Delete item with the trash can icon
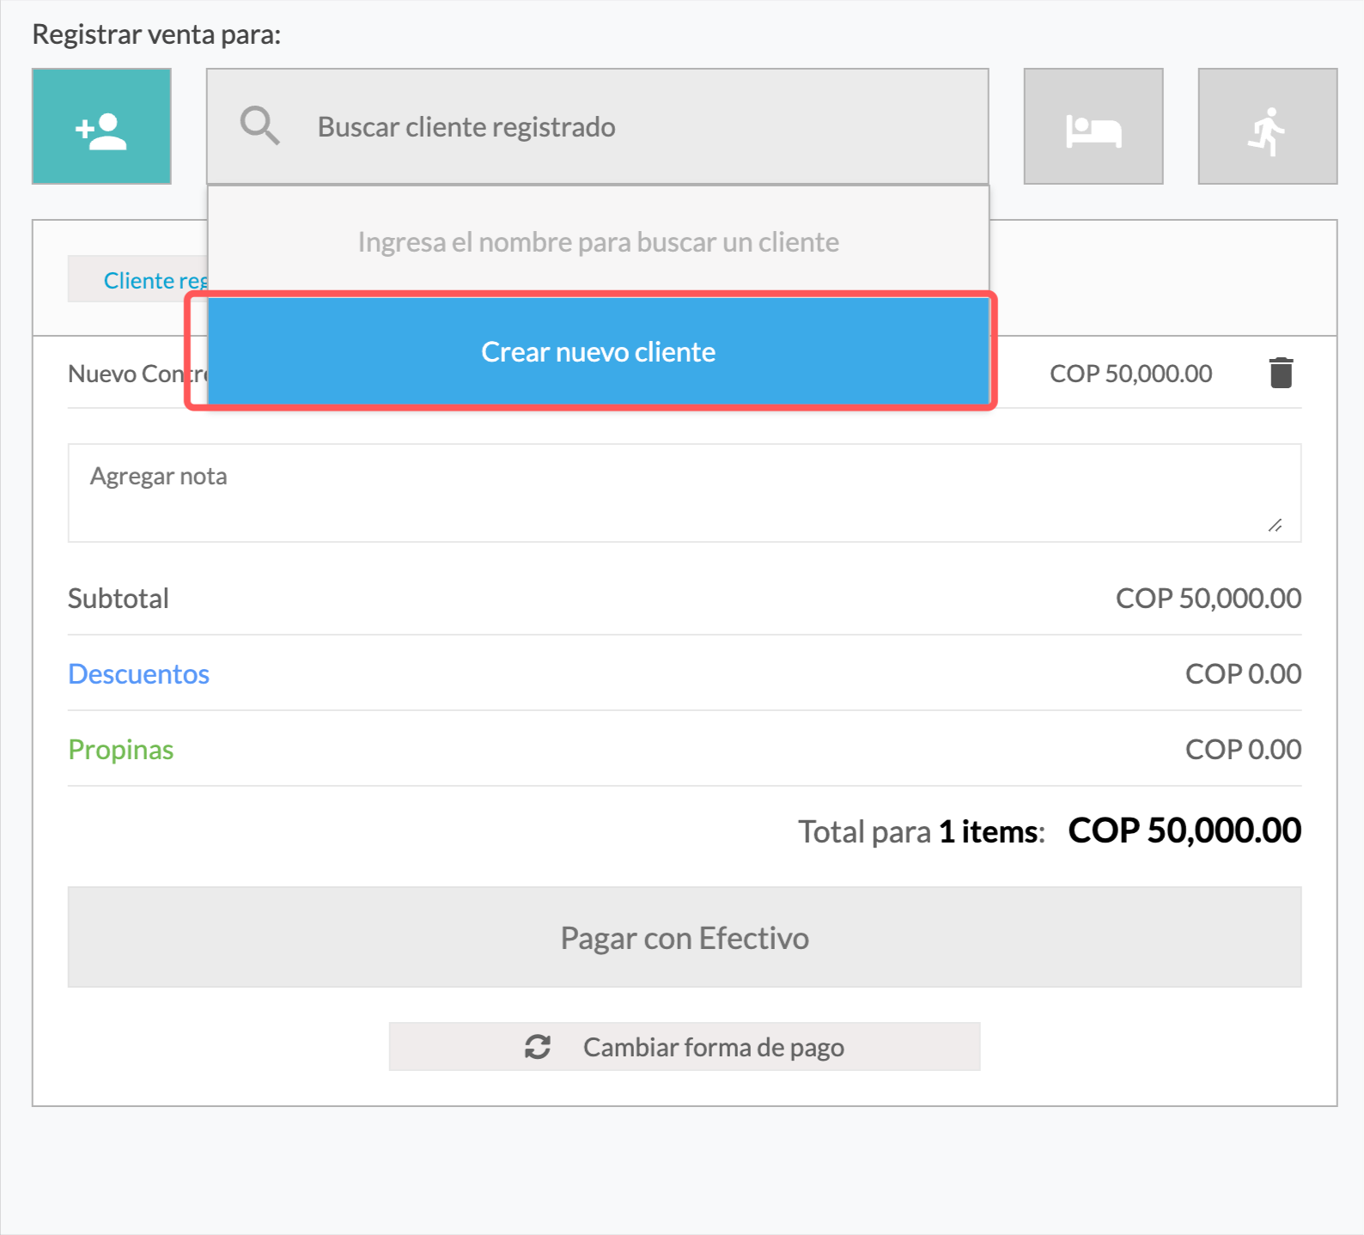Screen dimensions: 1364x1235 [x=1281, y=373]
